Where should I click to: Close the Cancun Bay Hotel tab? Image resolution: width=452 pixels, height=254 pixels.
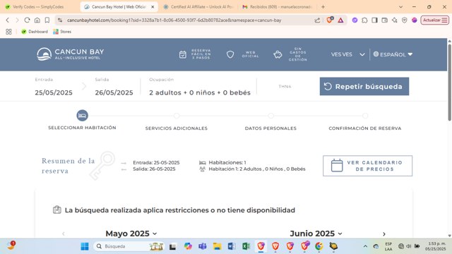tap(153, 6)
